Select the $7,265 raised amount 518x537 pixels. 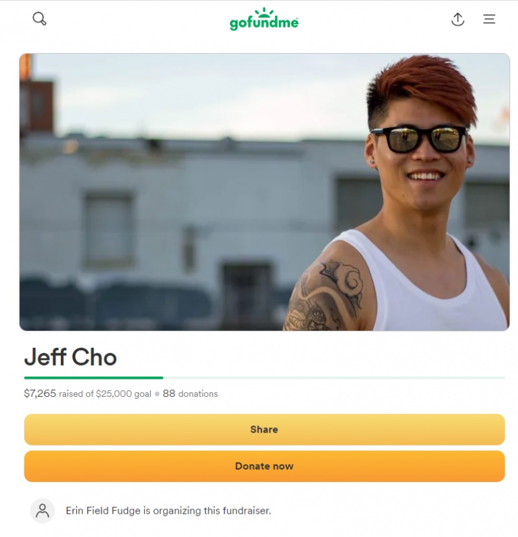(x=39, y=394)
